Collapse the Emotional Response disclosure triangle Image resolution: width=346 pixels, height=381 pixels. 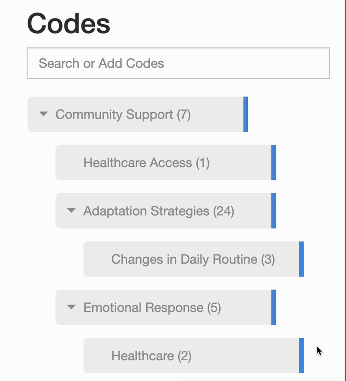coord(71,307)
